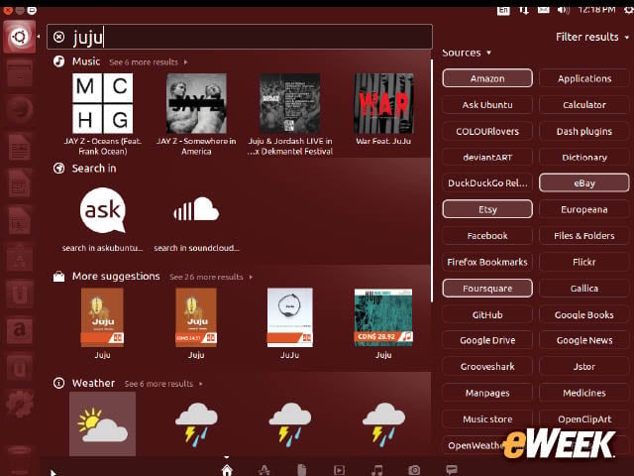Open the partly sunny weather result
The width and height of the screenshot is (634, 476).
pyautogui.click(x=102, y=423)
